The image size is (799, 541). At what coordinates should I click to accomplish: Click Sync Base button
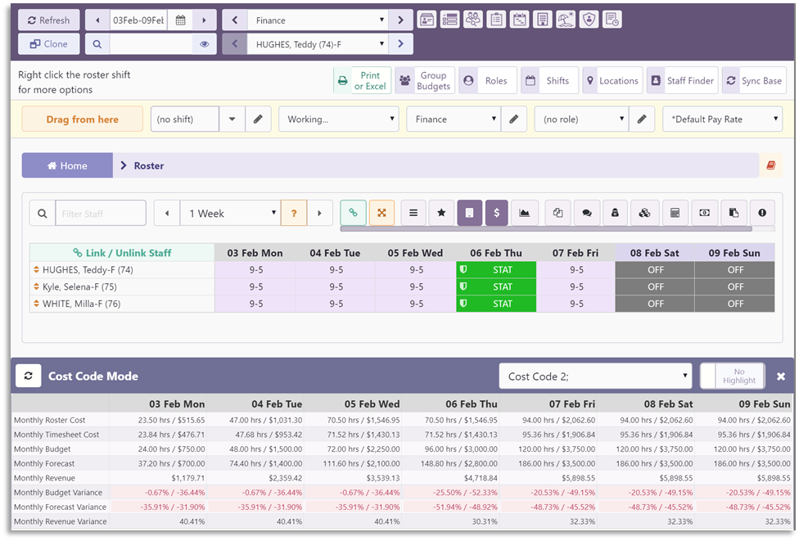754,80
